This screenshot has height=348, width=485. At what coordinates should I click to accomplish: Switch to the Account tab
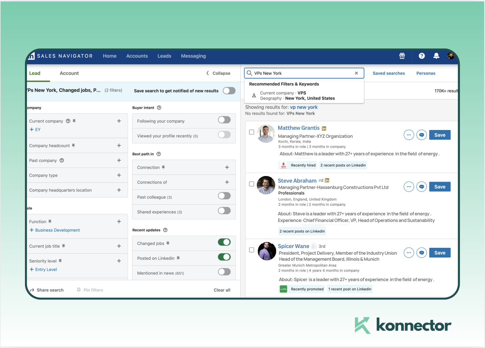[69, 73]
